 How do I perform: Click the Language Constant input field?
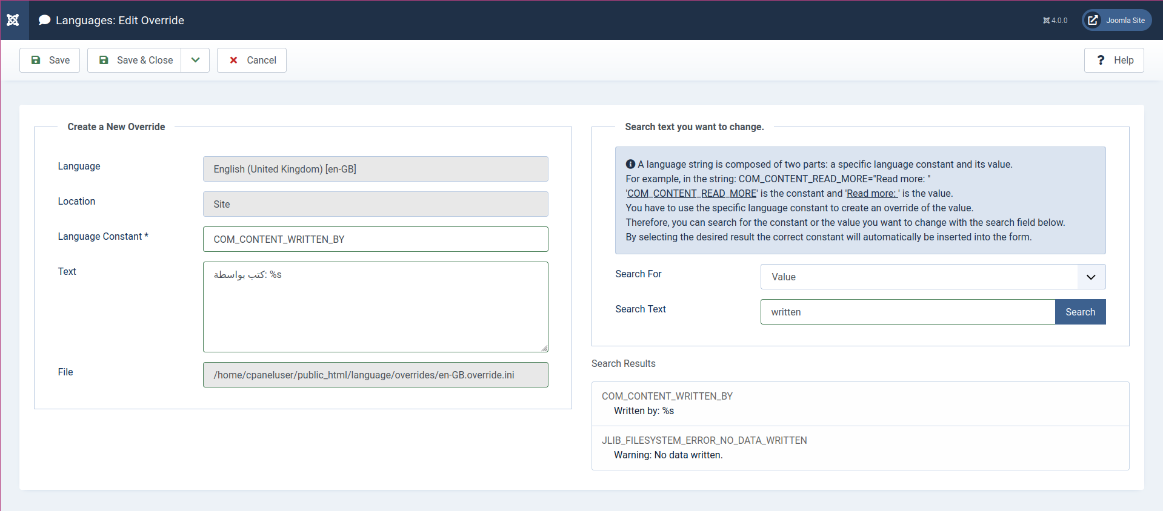tap(375, 239)
